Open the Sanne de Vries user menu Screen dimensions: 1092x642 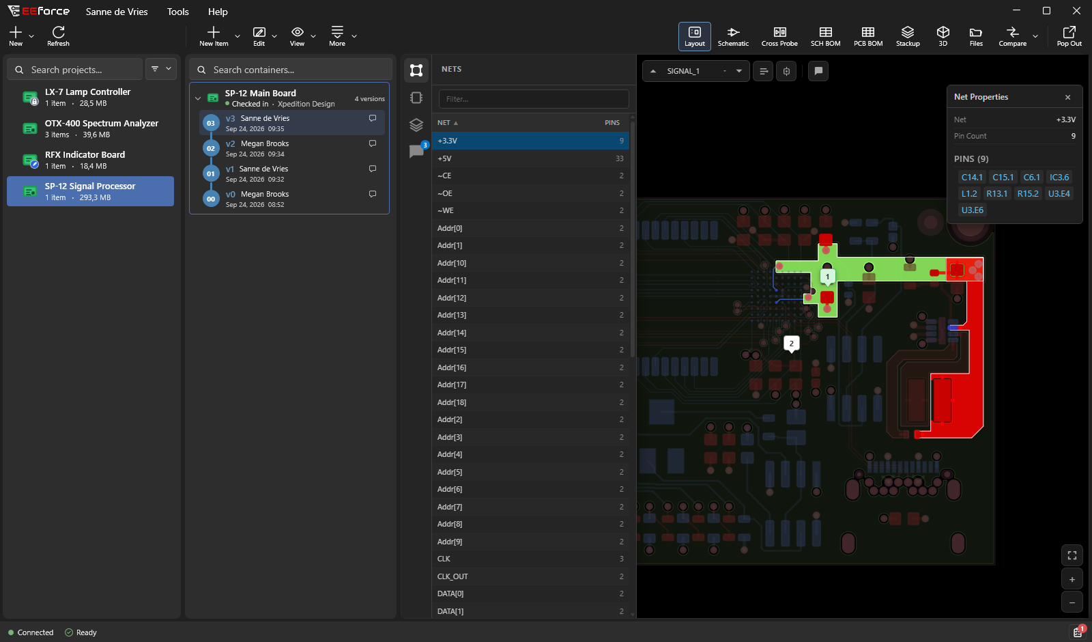(117, 12)
